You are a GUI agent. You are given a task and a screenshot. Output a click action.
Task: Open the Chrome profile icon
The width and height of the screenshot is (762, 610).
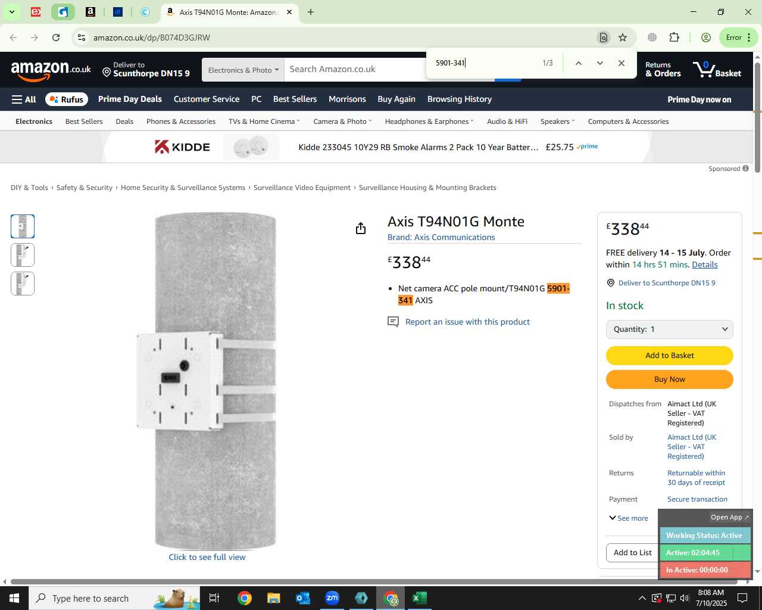coord(706,38)
